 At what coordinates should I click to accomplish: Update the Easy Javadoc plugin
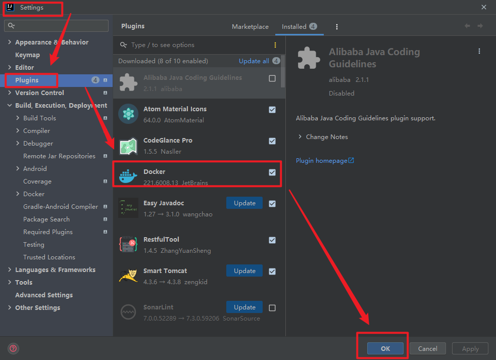point(244,203)
